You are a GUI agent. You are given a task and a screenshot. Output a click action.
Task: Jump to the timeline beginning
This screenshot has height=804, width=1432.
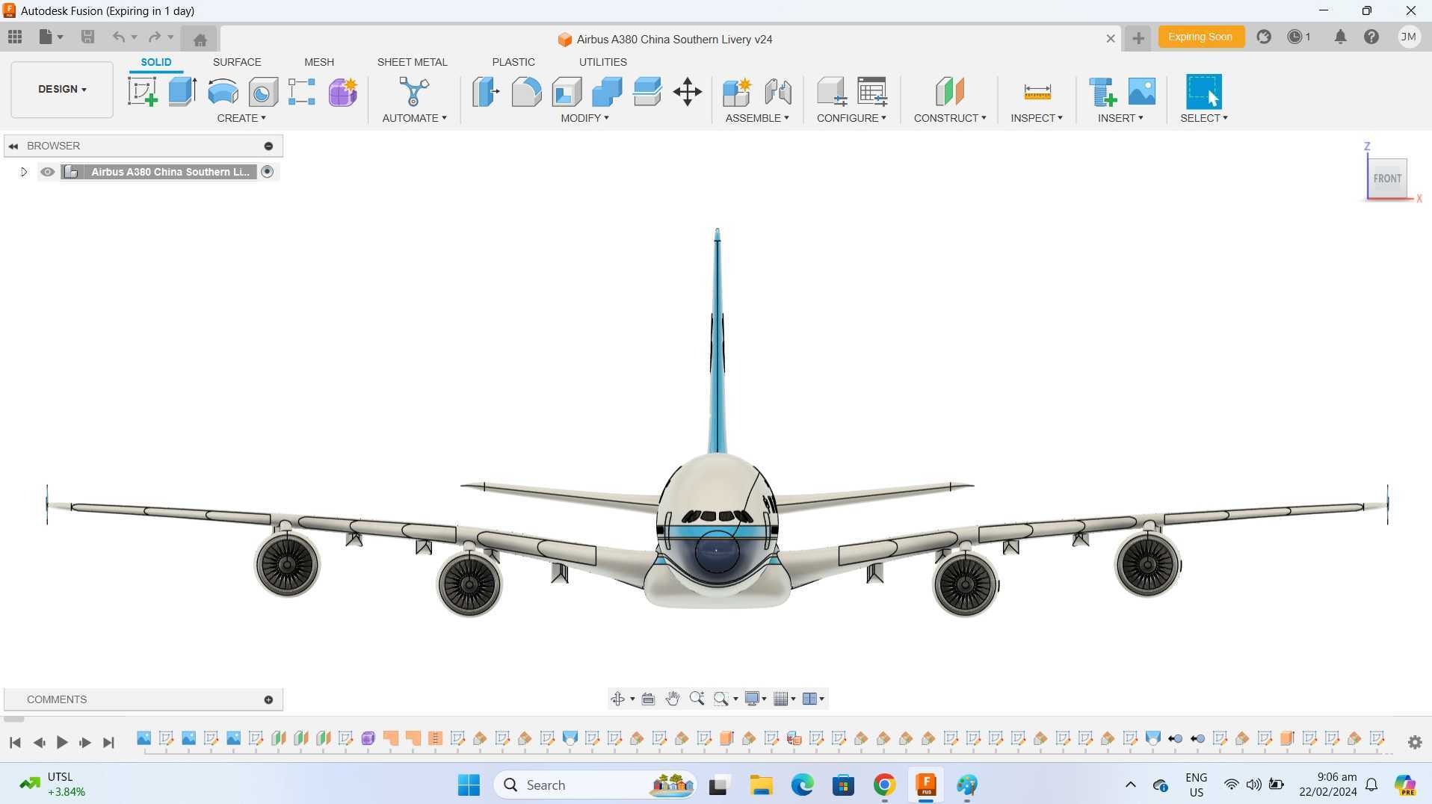tap(15, 742)
